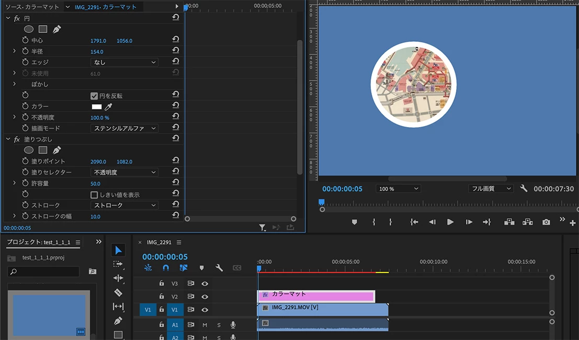Switch to ソース・カラーマット tab

pos(32,7)
